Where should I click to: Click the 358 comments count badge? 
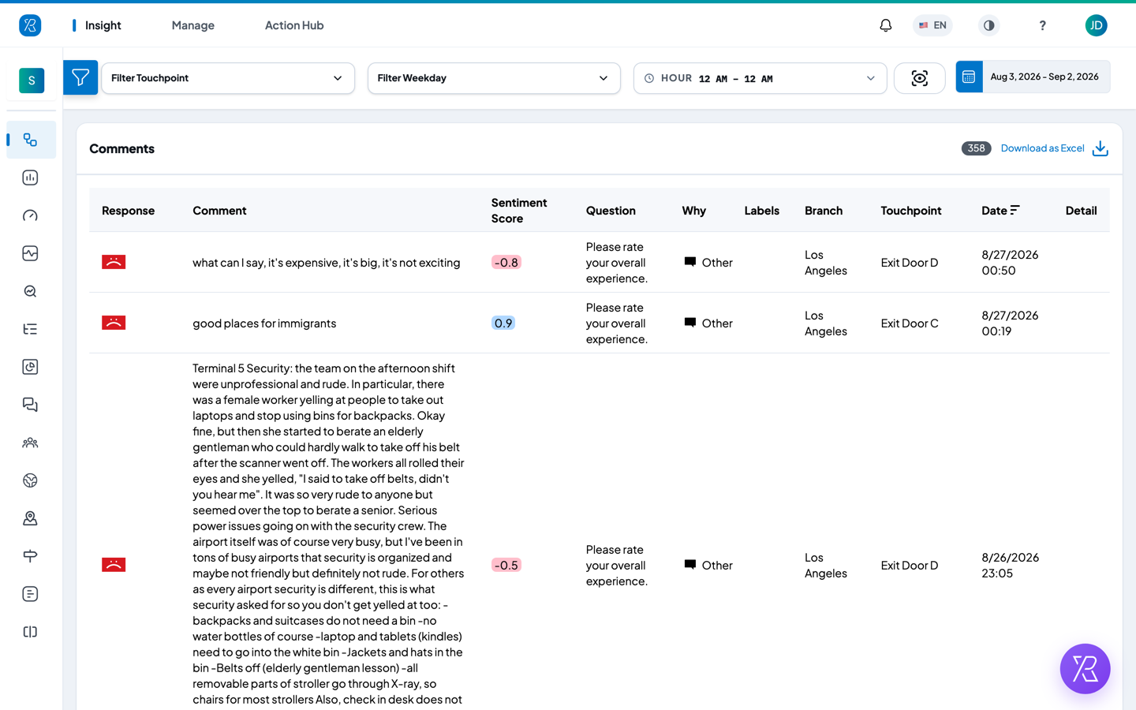coord(976,148)
